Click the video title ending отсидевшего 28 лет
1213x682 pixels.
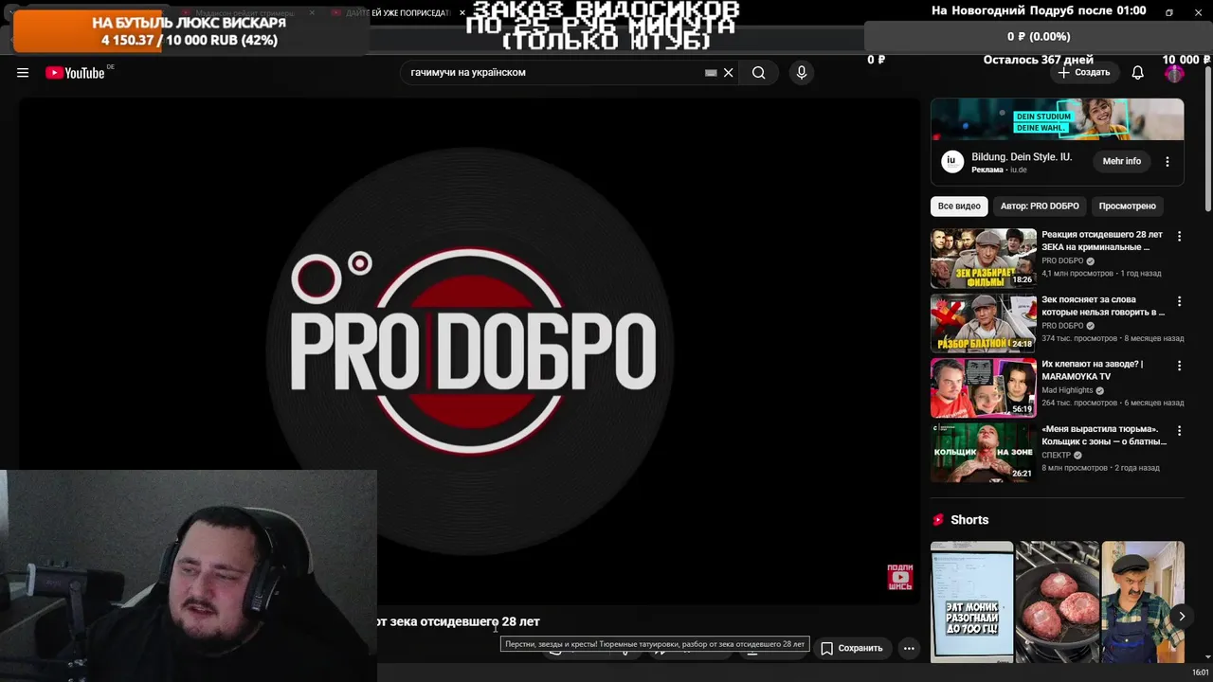point(459,621)
